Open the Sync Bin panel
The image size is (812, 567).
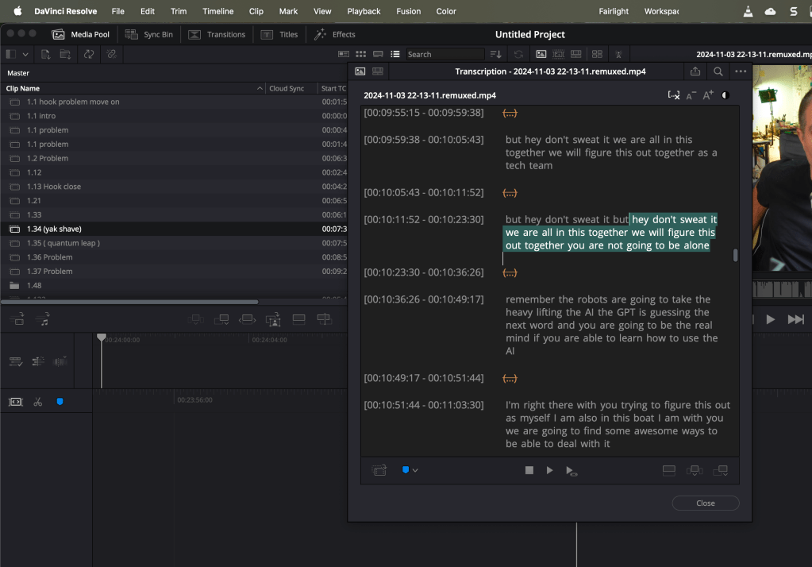pyautogui.click(x=149, y=34)
